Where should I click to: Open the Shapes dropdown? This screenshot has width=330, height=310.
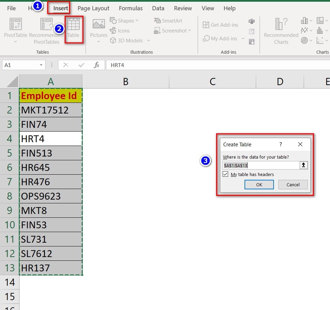click(x=124, y=21)
